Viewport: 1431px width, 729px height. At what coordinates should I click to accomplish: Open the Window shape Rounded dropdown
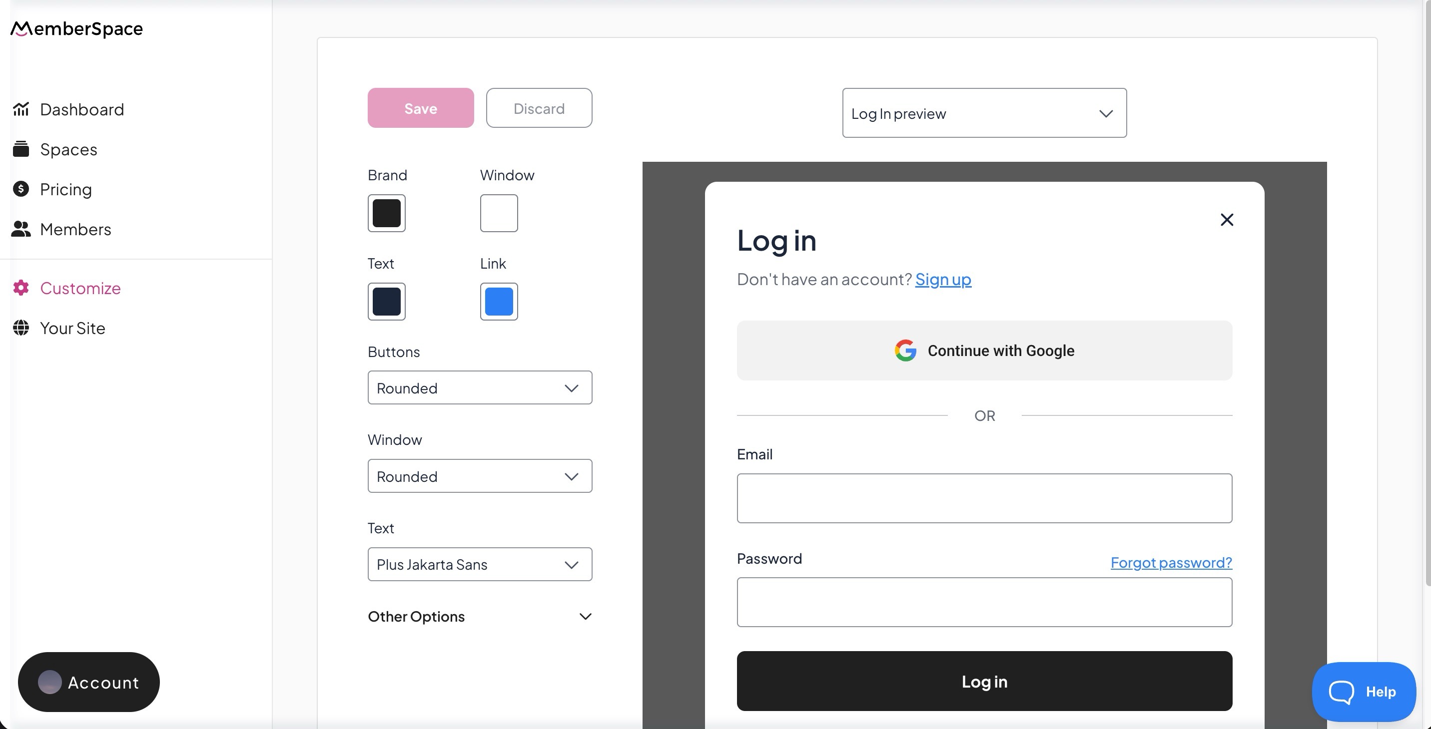[x=479, y=476]
